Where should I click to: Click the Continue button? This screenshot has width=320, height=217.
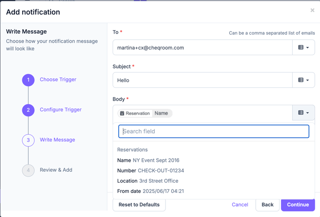(298, 204)
